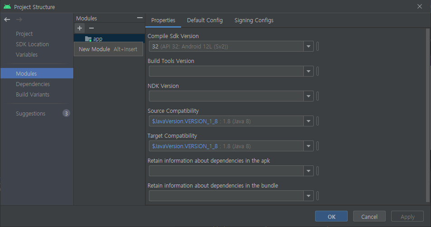Click the minus icon to remove module
This screenshot has height=227, width=431.
click(x=91, y=28)
